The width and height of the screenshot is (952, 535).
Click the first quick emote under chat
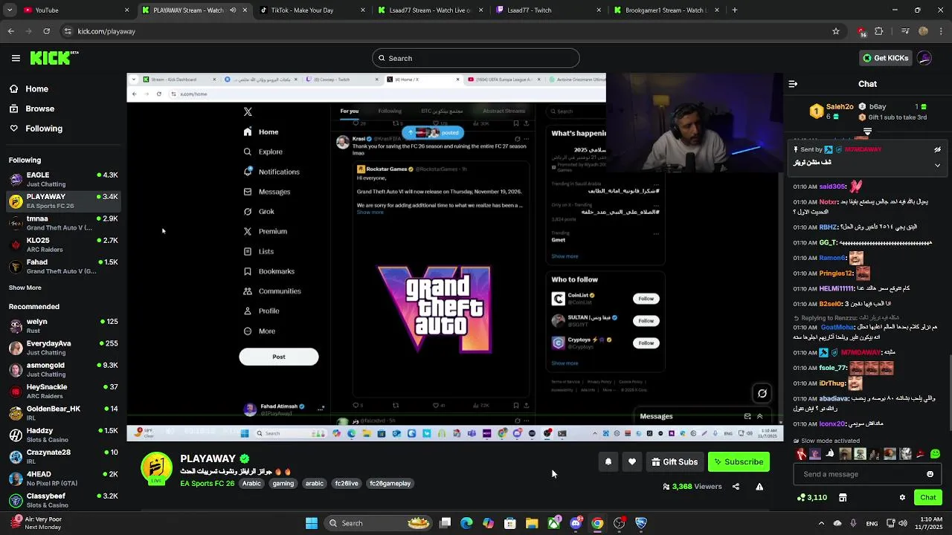click(801, 454)
